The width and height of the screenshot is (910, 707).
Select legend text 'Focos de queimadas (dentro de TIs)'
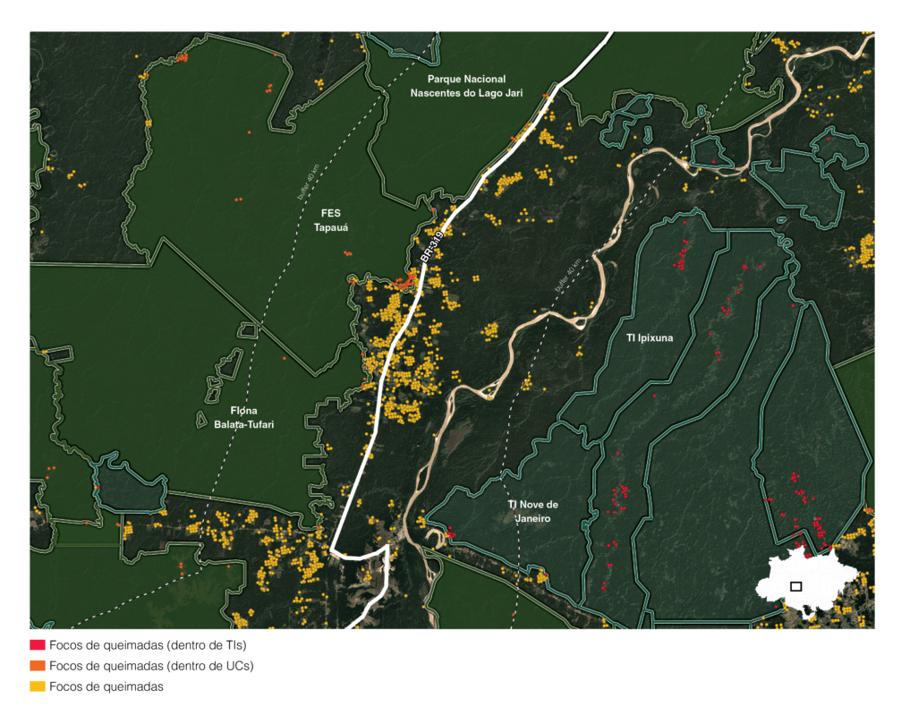point(148,645)
